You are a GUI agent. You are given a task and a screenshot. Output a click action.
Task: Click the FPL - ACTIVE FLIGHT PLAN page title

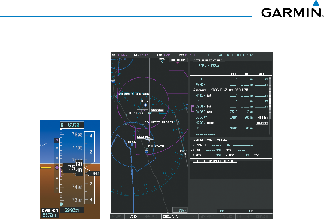(231, 55)
